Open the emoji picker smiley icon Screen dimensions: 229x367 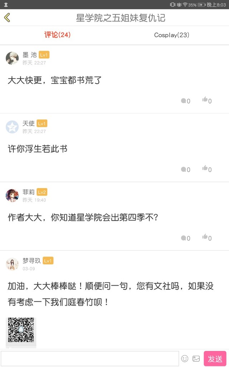[185, 358]
